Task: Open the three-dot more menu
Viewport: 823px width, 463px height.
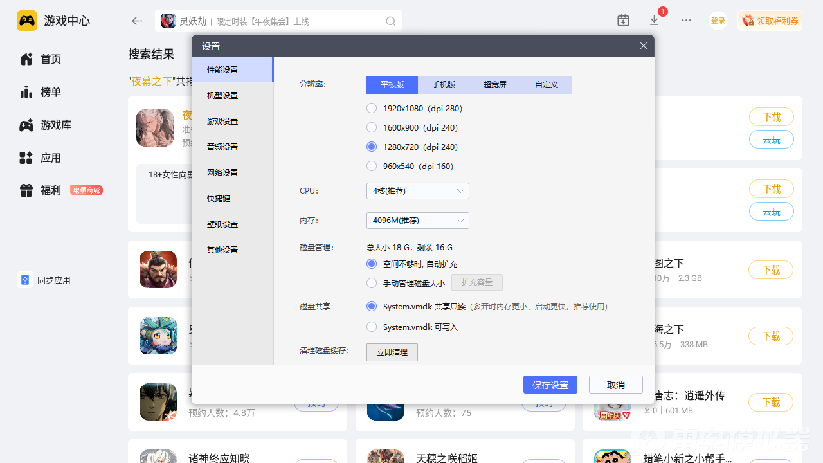Action: (x=686, y=21)
